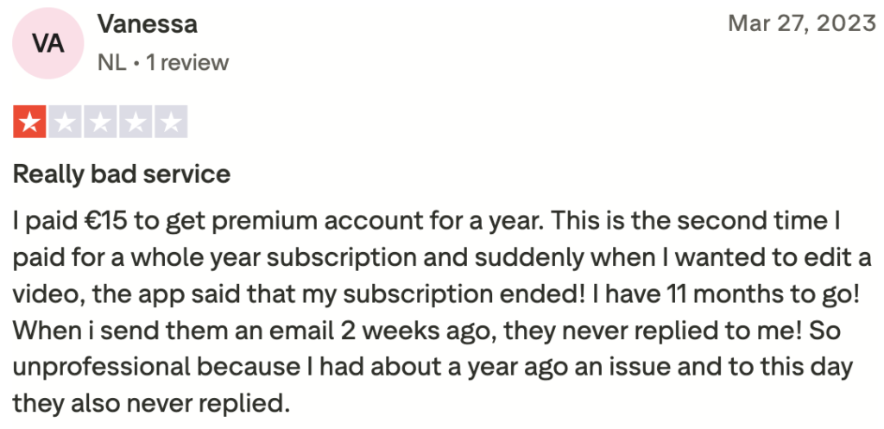Open reviewer Vanessa's profile name
Image resolution: width=884 pixels, height=429 pixels.
pos(147,24)
